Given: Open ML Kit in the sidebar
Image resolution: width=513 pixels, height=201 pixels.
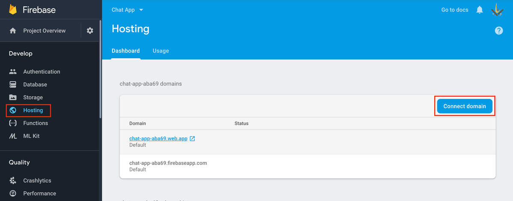Looking at the screenshot, I should pyautogui.click(x=31, y=136).
